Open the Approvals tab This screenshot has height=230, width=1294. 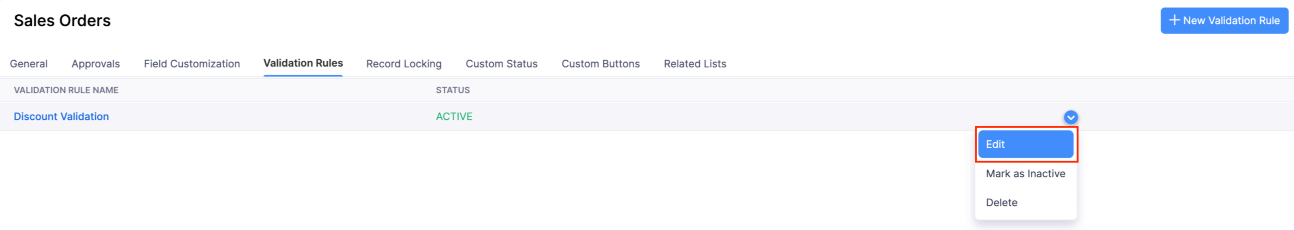[x=95, y=63]
